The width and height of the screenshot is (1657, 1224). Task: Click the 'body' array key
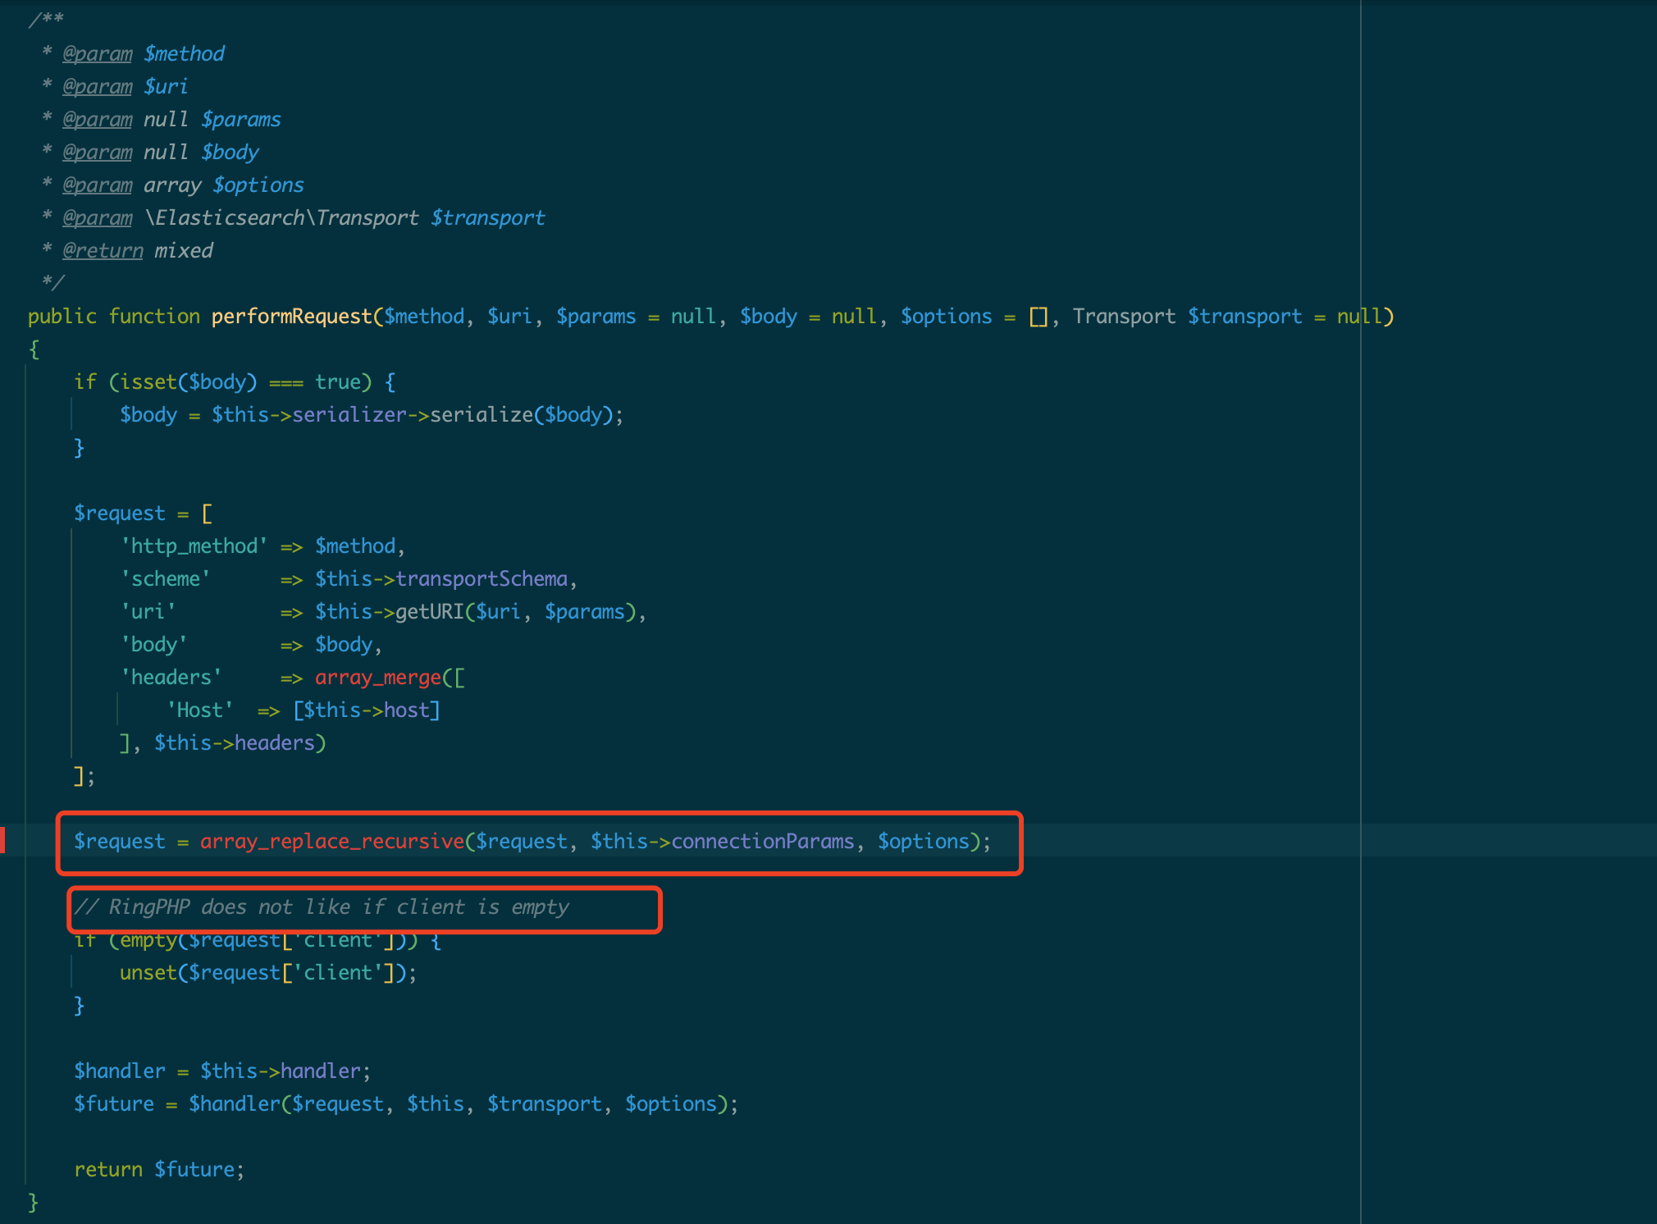coord(154,645)
